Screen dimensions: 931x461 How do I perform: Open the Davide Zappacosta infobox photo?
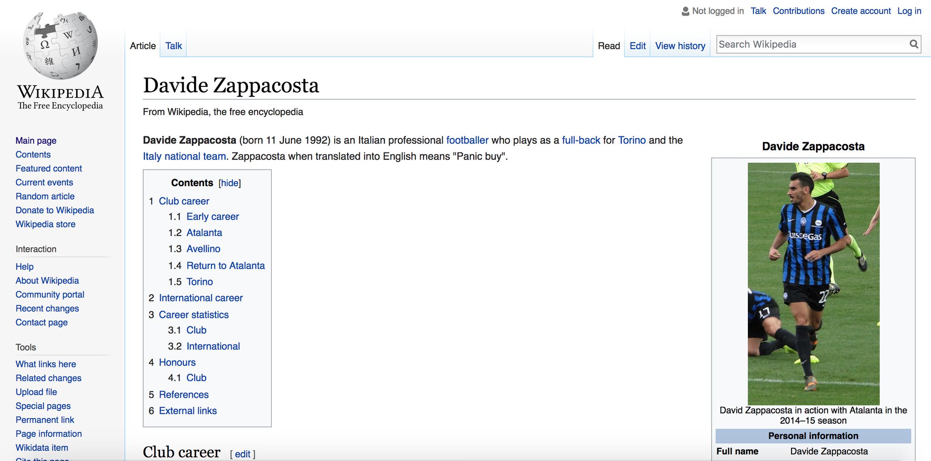click(813, 283)
